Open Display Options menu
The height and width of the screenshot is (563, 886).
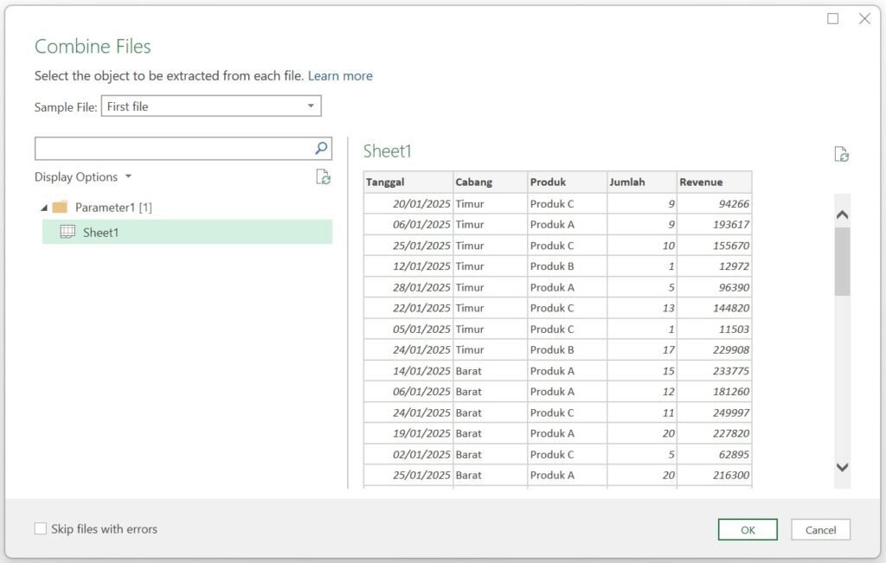pos(83,176)
